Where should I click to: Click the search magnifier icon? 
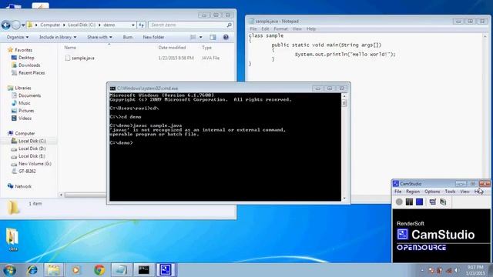pos(230,25)
